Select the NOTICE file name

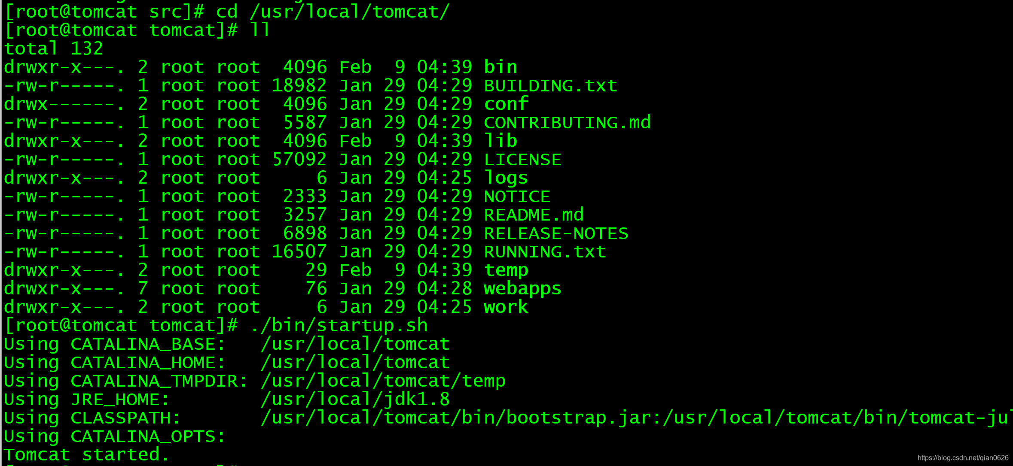click(x=517, y=196)
